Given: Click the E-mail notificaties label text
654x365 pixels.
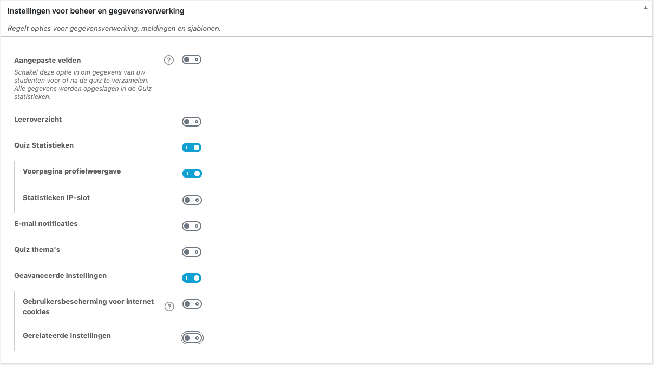Looking at the screenshot, I should tap(46, 224).
